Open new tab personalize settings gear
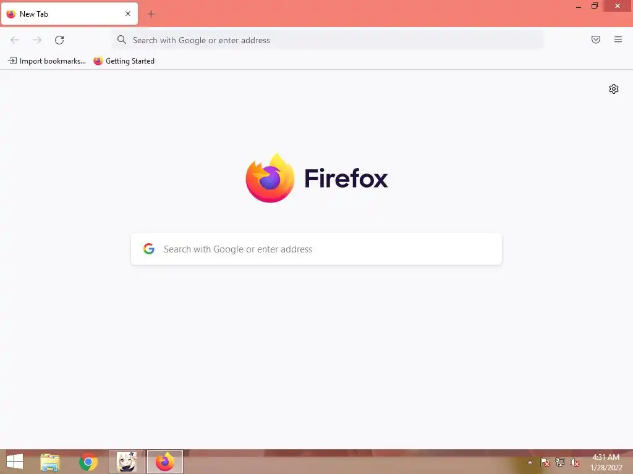This screenshot has width=633, height=474. click(614, 89)
